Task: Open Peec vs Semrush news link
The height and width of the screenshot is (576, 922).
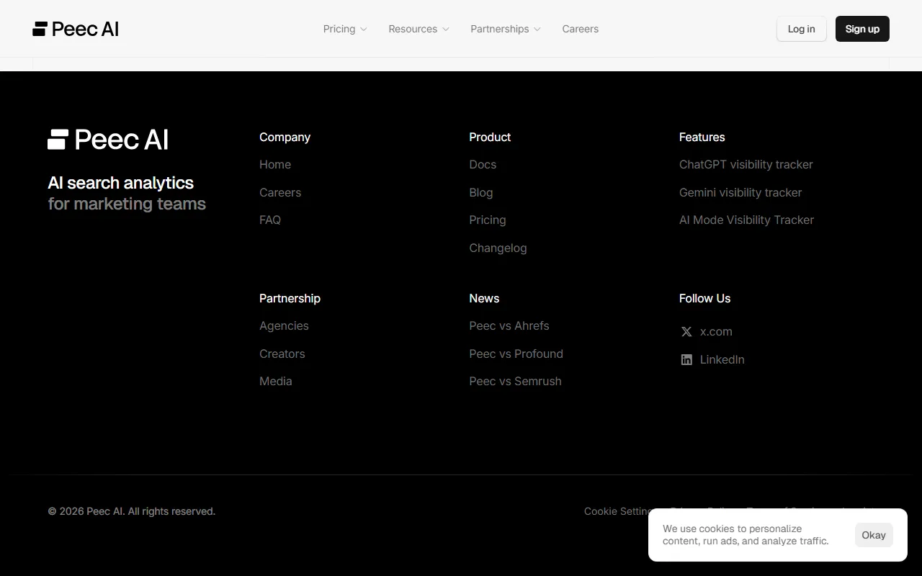Action: click(515, 382)
